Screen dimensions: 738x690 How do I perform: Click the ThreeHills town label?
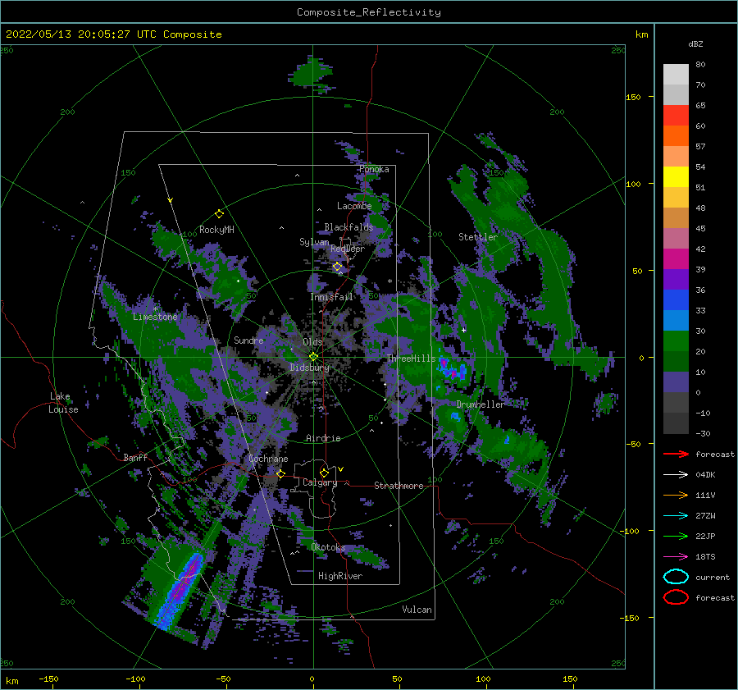[x=411, y=359]
